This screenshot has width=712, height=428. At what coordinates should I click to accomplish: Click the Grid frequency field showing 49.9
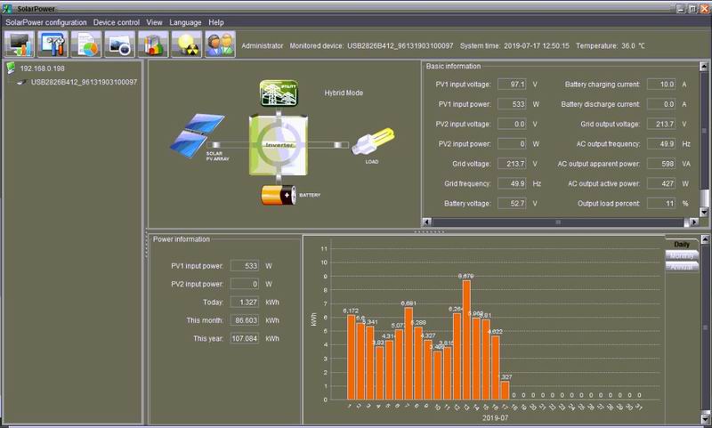(512, 184)
